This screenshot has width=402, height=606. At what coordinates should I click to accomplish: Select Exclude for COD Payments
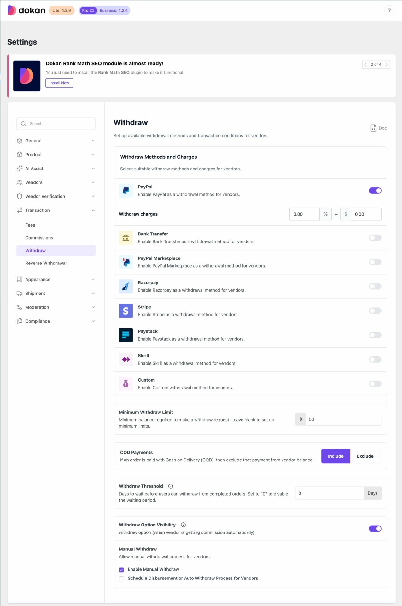tap(365, 456)
